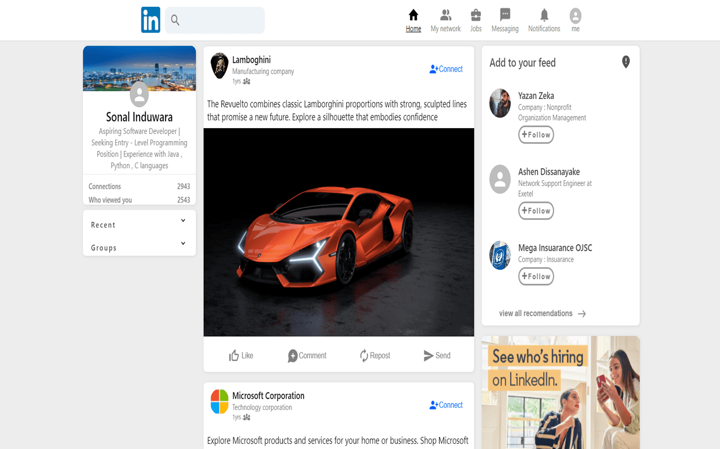Open the Jobs section
The width and height of the screenshot is (720, 449).
tap(476, 21)
